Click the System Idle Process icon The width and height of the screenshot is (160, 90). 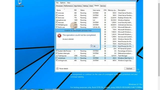[x=57, y=51]
